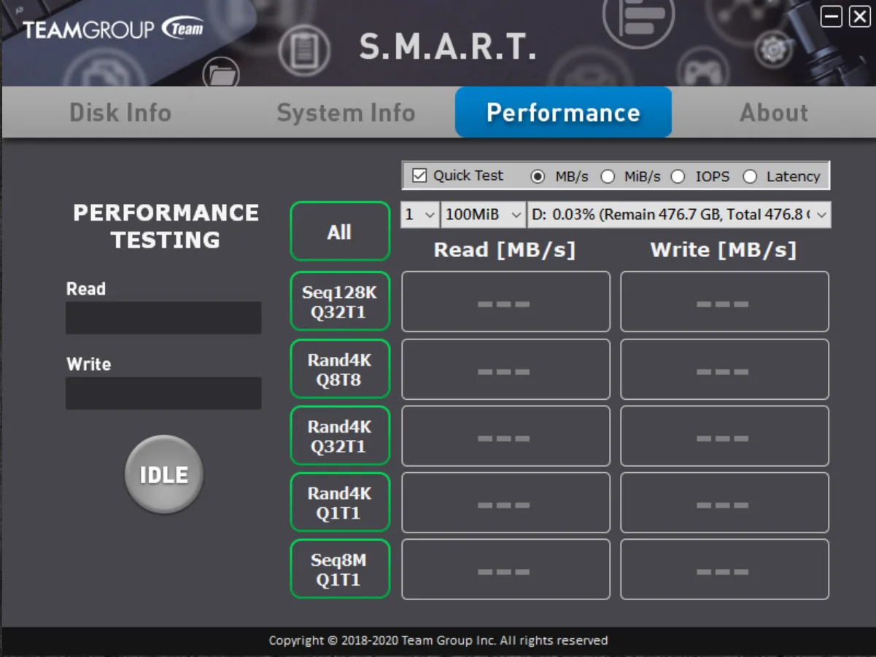Start the Seq128K Q32T1 test
The width and height of the screenshot is (876, 657).
(340, 302)
